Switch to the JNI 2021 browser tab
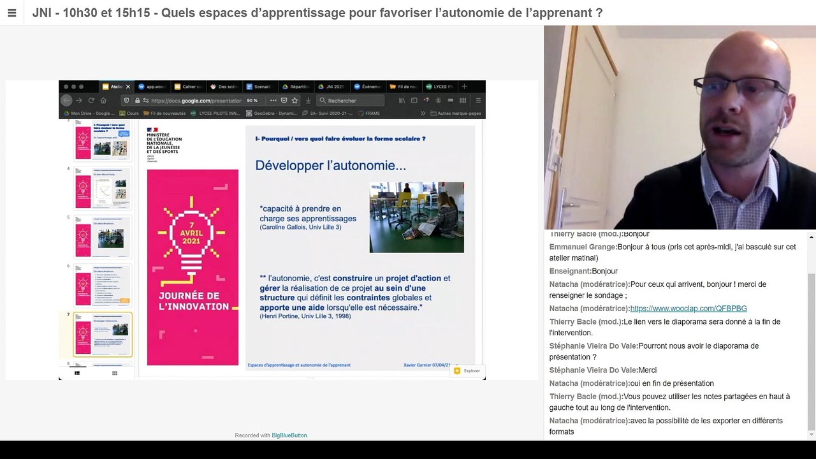816x459 pixels. (x=331, y=86)
